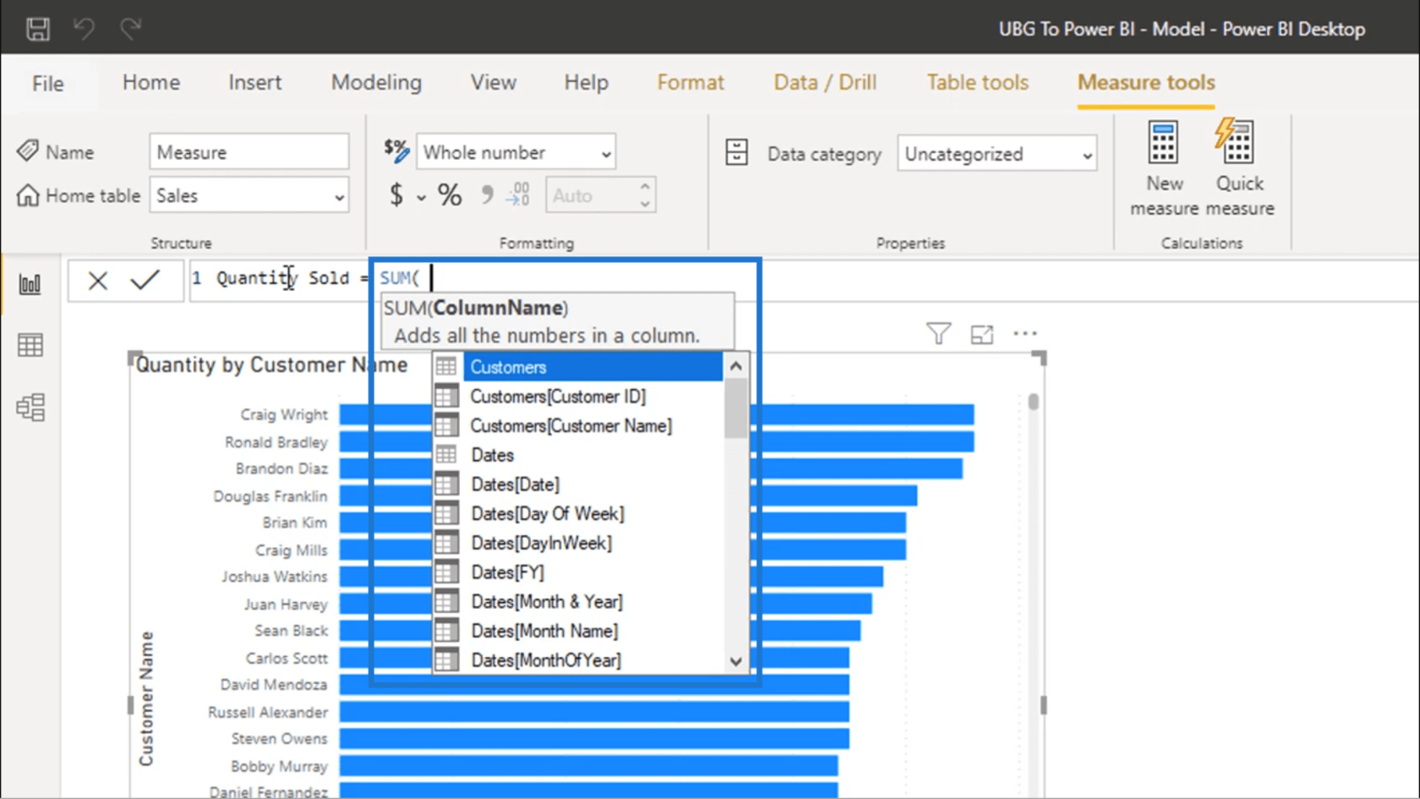Viewport: 1420px width, 799px height.
Task: Open the Report view icon in sidebar
Action: pyautogui.click(x=30, y=284)
